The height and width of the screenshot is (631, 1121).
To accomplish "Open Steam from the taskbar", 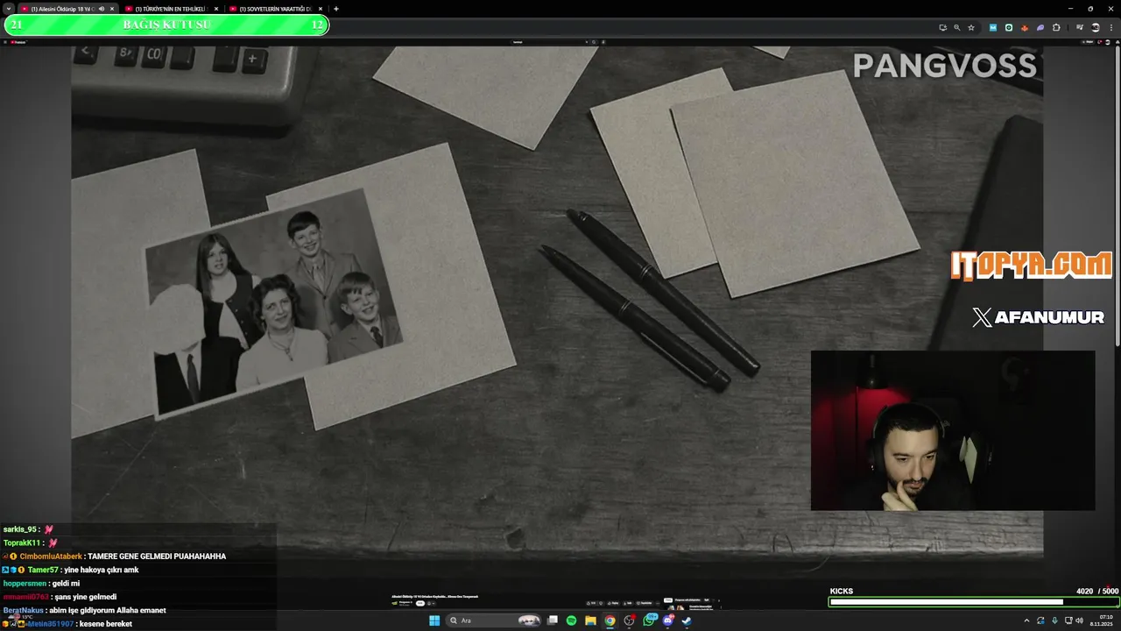I will [687, 620].
